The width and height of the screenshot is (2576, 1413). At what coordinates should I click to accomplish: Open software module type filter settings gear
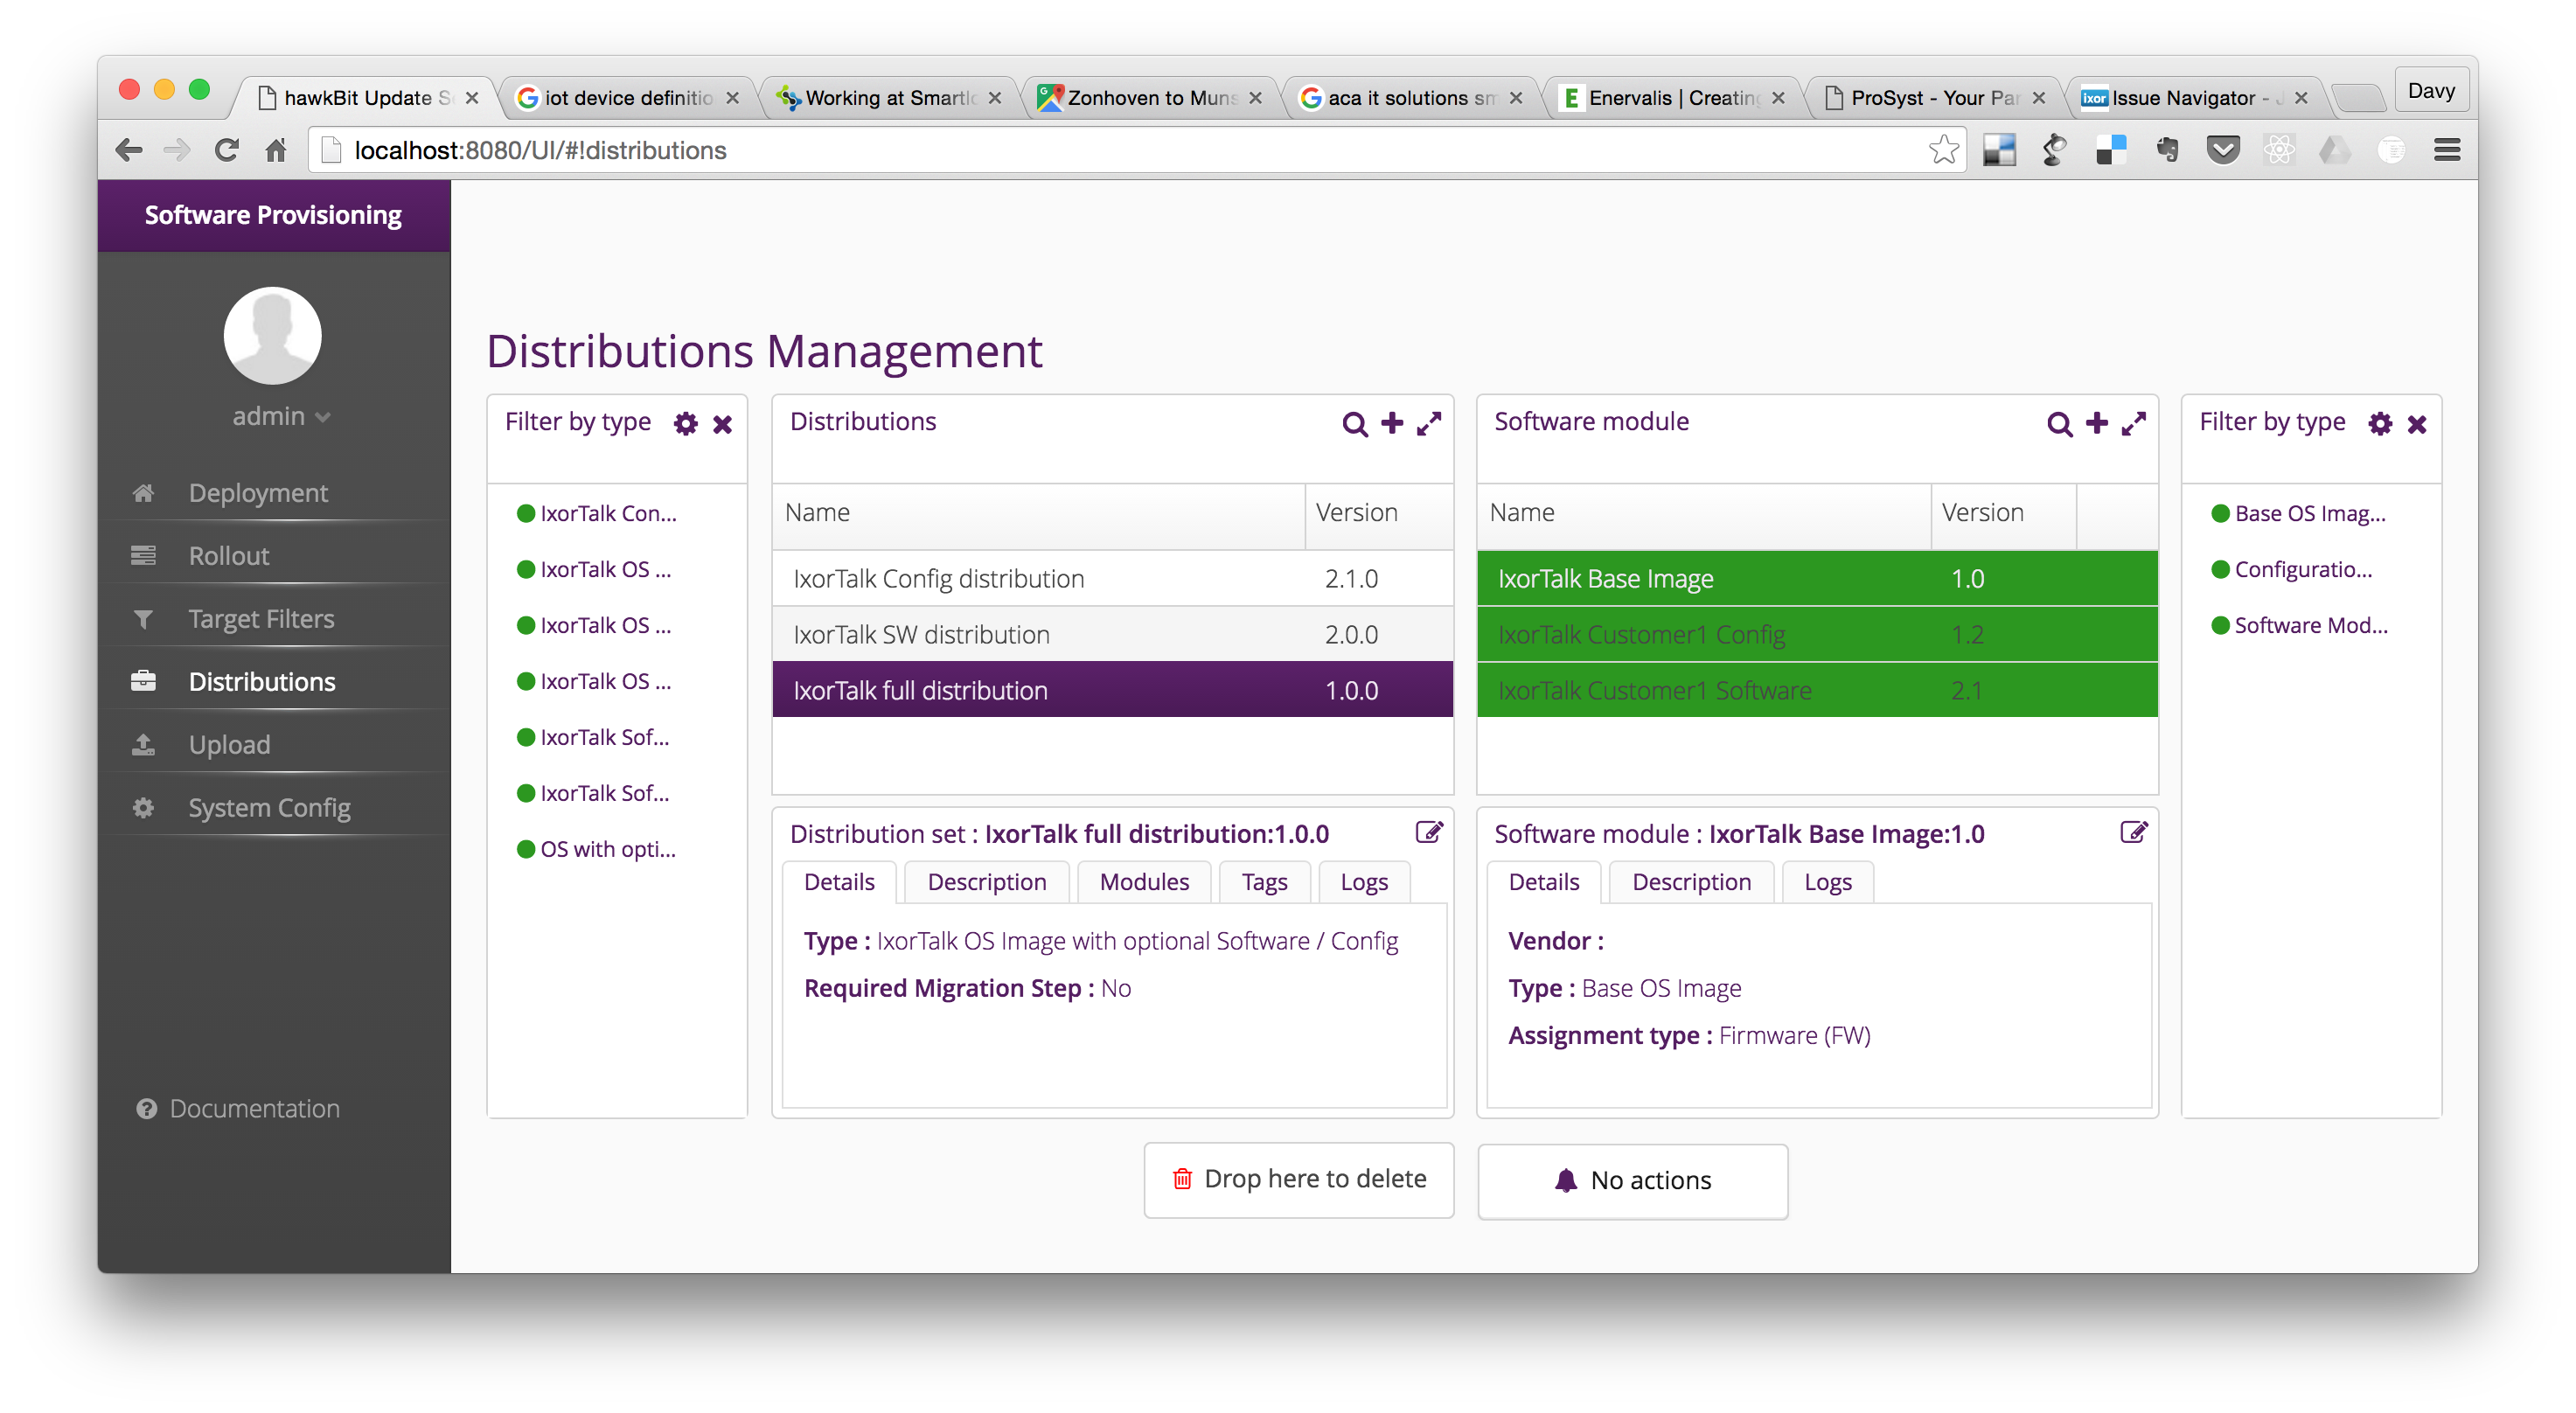(2380, 424)
